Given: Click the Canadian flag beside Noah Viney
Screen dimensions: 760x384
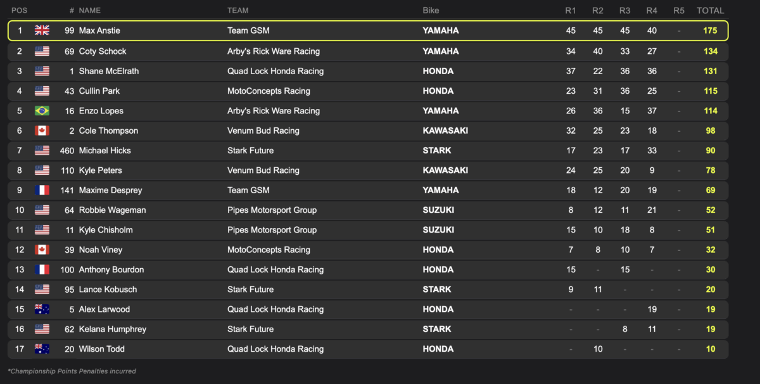Looking at the screenshot, I should (x=42, y=250).
